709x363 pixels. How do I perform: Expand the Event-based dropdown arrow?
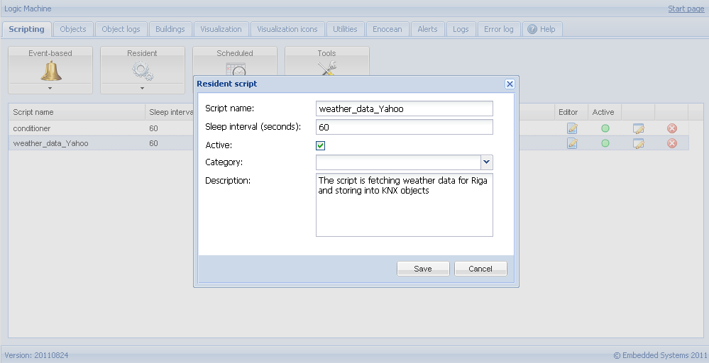tap(50, 89)
